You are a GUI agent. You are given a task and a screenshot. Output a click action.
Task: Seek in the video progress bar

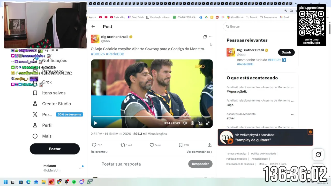pos(152,117)
